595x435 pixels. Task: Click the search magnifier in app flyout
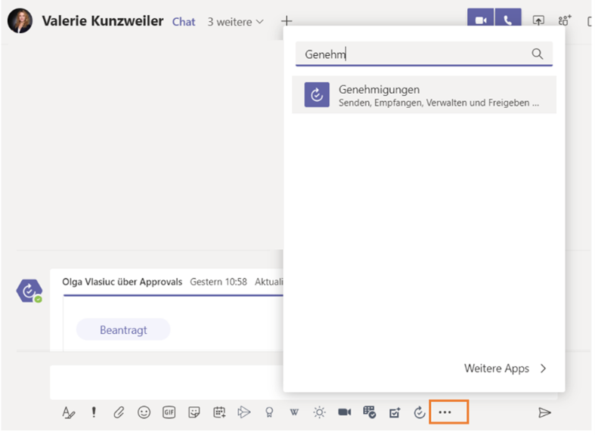538,54
